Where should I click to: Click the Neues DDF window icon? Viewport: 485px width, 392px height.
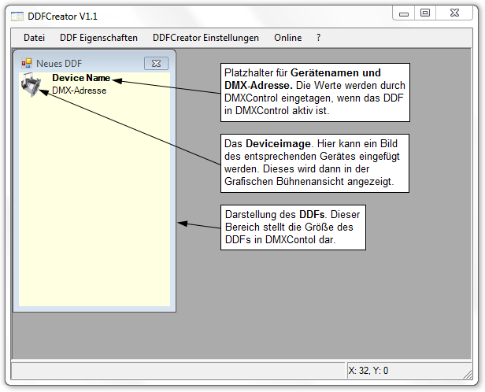click(26, 63)
